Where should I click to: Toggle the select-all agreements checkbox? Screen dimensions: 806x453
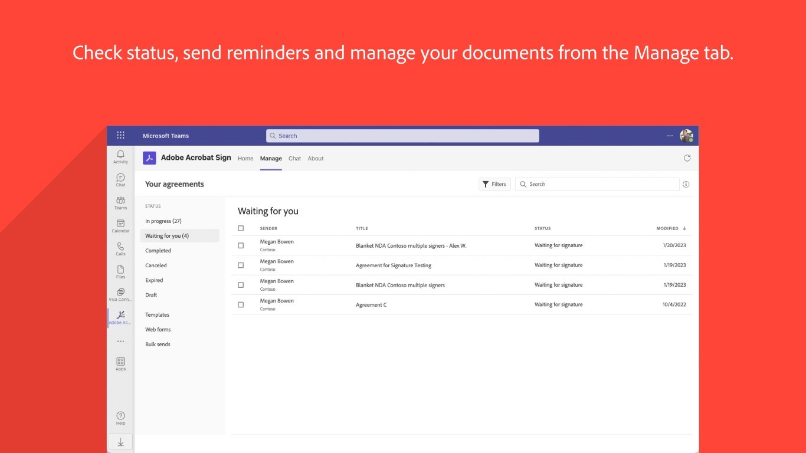(x=241, y=228)
